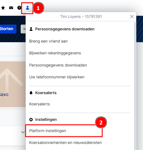Select Breng een vriend aan
Screen dimensions: 143x150
click(x=48, y=41)
